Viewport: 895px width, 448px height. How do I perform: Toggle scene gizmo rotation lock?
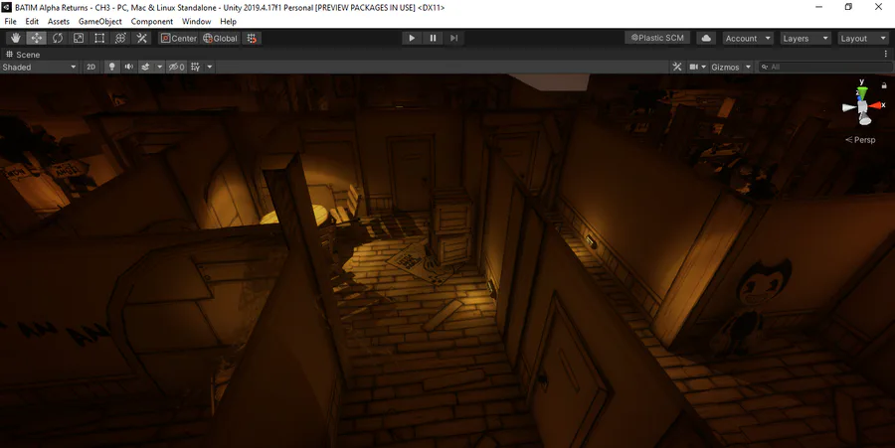(884, 84)
